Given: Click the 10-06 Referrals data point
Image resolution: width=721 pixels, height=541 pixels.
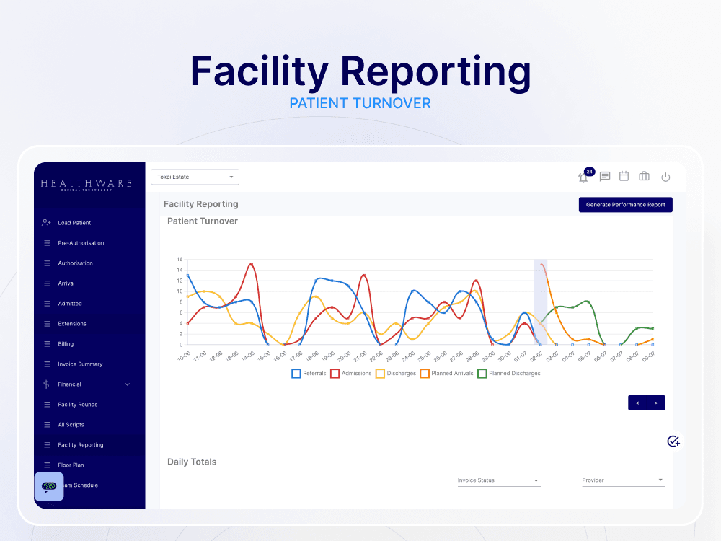Looking at the screenshot, I should 187,275.
